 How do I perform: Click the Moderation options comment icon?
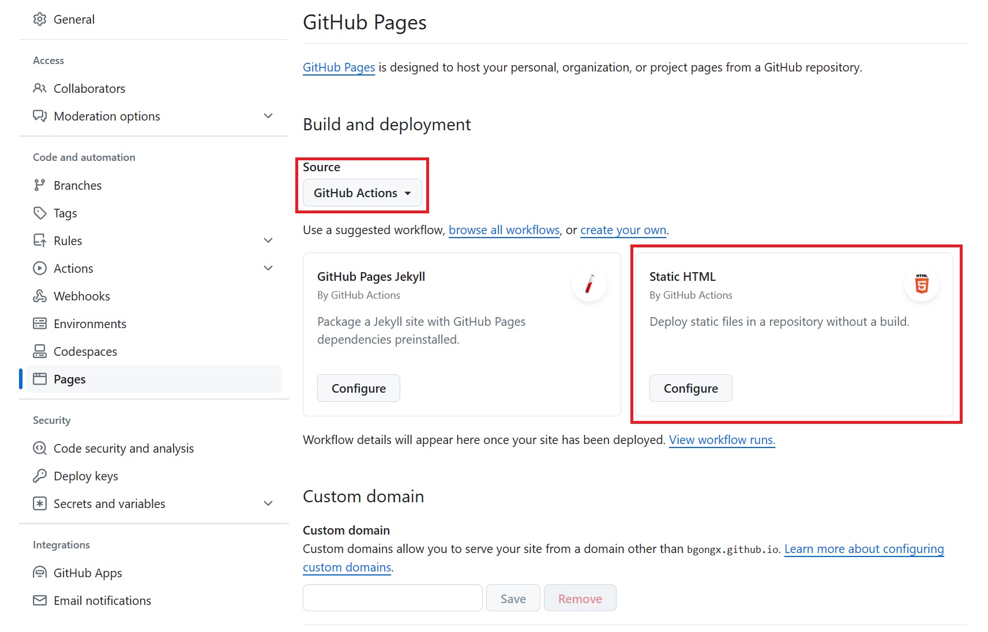(40, 116)
